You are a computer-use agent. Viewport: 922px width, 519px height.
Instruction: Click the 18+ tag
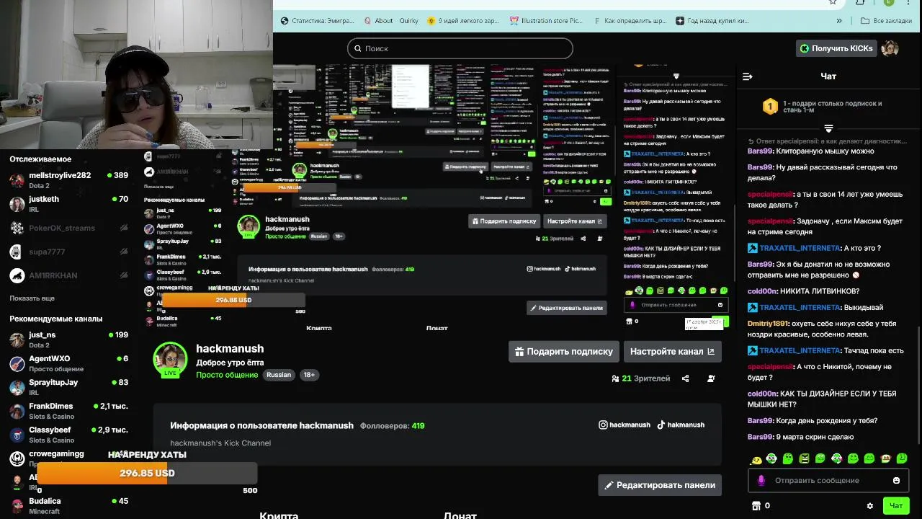pos(309,375)
